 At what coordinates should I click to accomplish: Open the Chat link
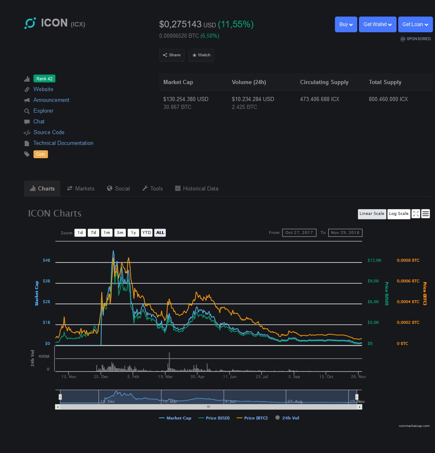(39, 122)
